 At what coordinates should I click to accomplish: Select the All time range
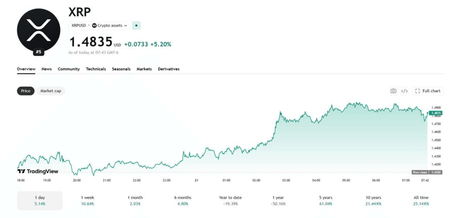click(x=421, y=200)
